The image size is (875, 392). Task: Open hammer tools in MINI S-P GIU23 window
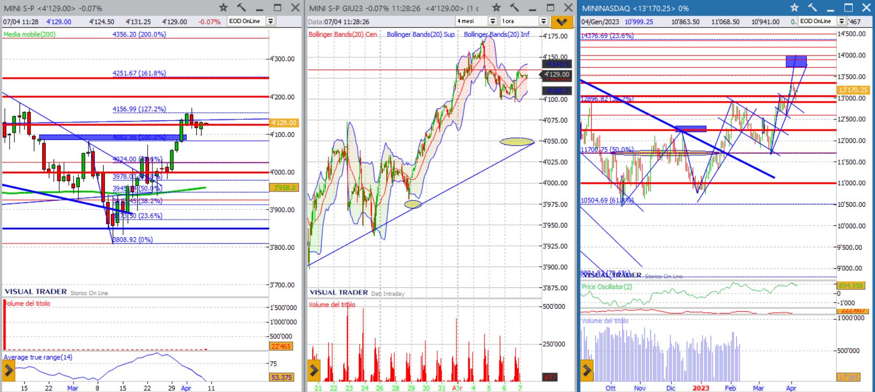[514, 8]
